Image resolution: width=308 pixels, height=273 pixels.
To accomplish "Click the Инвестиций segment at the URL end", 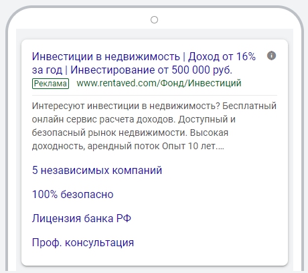I will [215, 83].
